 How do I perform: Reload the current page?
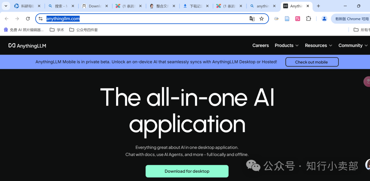28,19
